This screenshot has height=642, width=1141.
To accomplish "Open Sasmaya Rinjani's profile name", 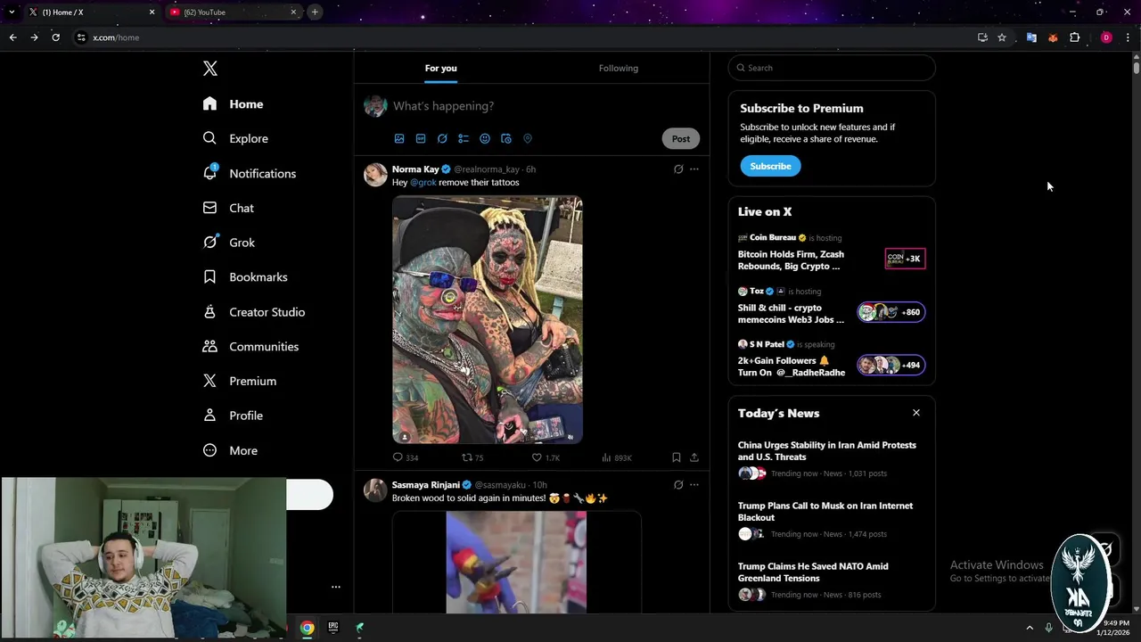I will point(426,485).
